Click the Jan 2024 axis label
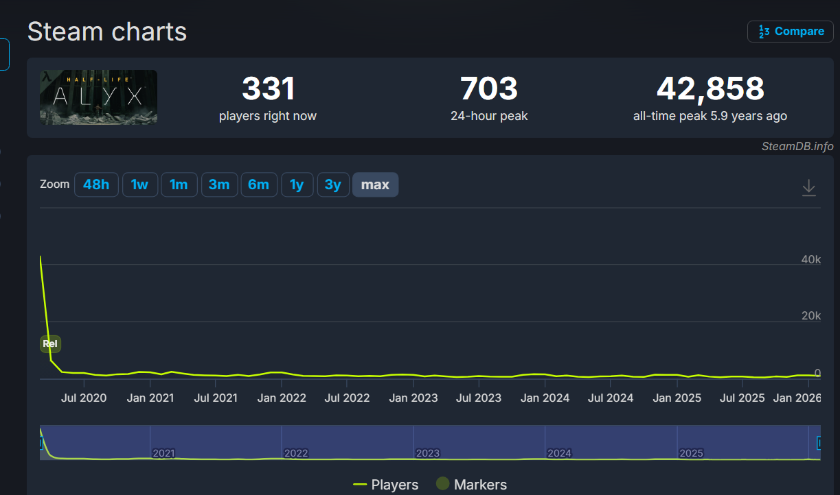Viewport: 840px width, 495px height. (545, 398)
